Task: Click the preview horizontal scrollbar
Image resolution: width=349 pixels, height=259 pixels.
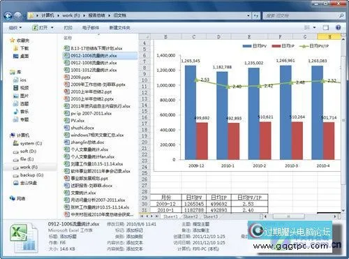Action: pos(289,216)
